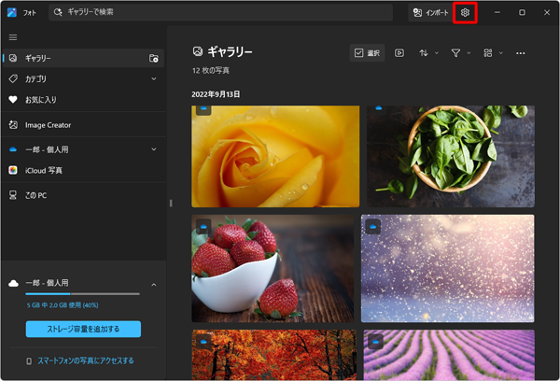Open Image Creator in the sidebar
Image resolution: width=560 pixels, height=381 pixels.
pyautogui.click(x=47, y=125)
